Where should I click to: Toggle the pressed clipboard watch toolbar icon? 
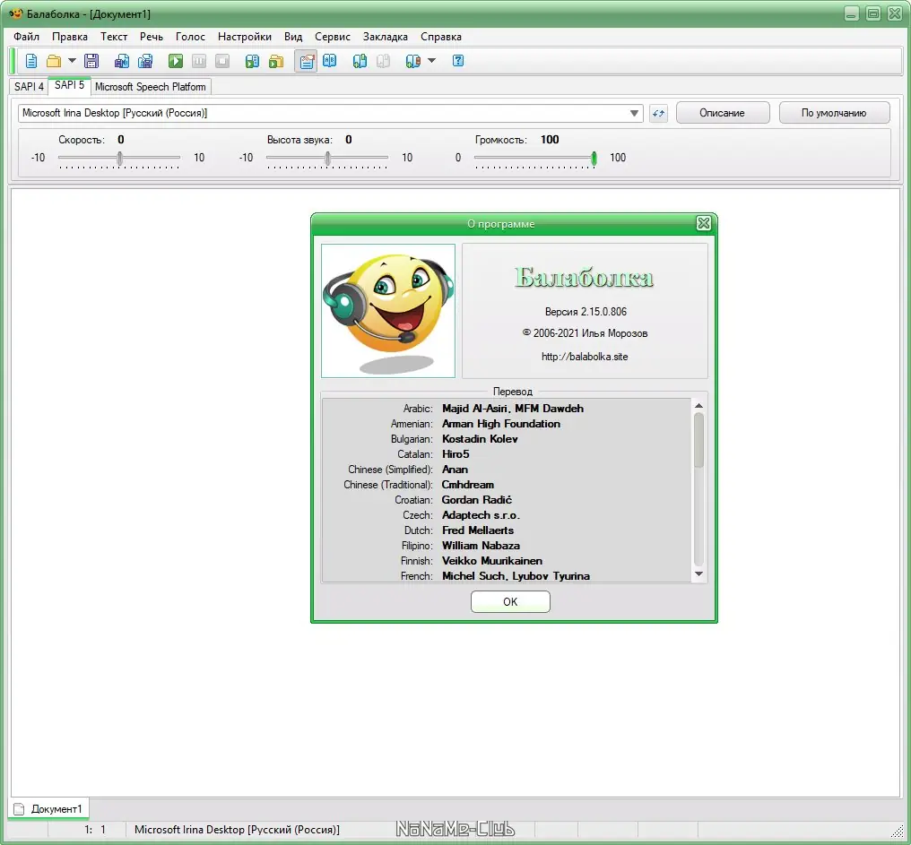[306, 61]
